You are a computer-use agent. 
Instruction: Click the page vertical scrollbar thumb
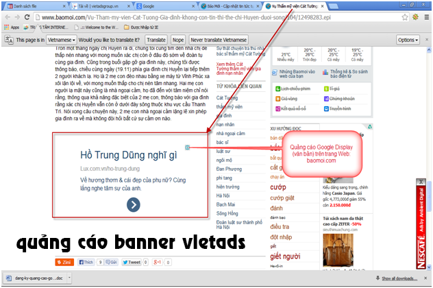[429, 196]
